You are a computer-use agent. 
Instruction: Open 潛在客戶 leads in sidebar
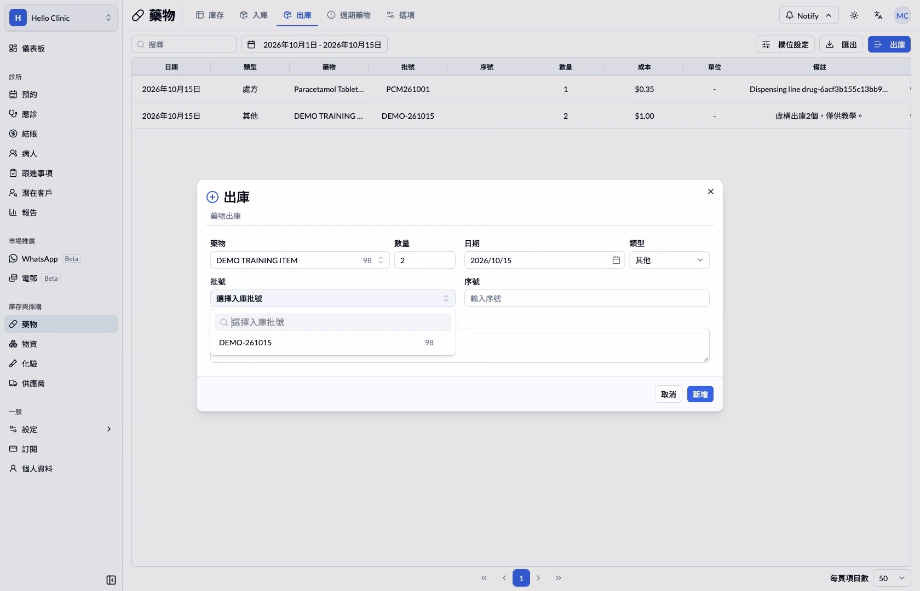click(x=61, y=193)
